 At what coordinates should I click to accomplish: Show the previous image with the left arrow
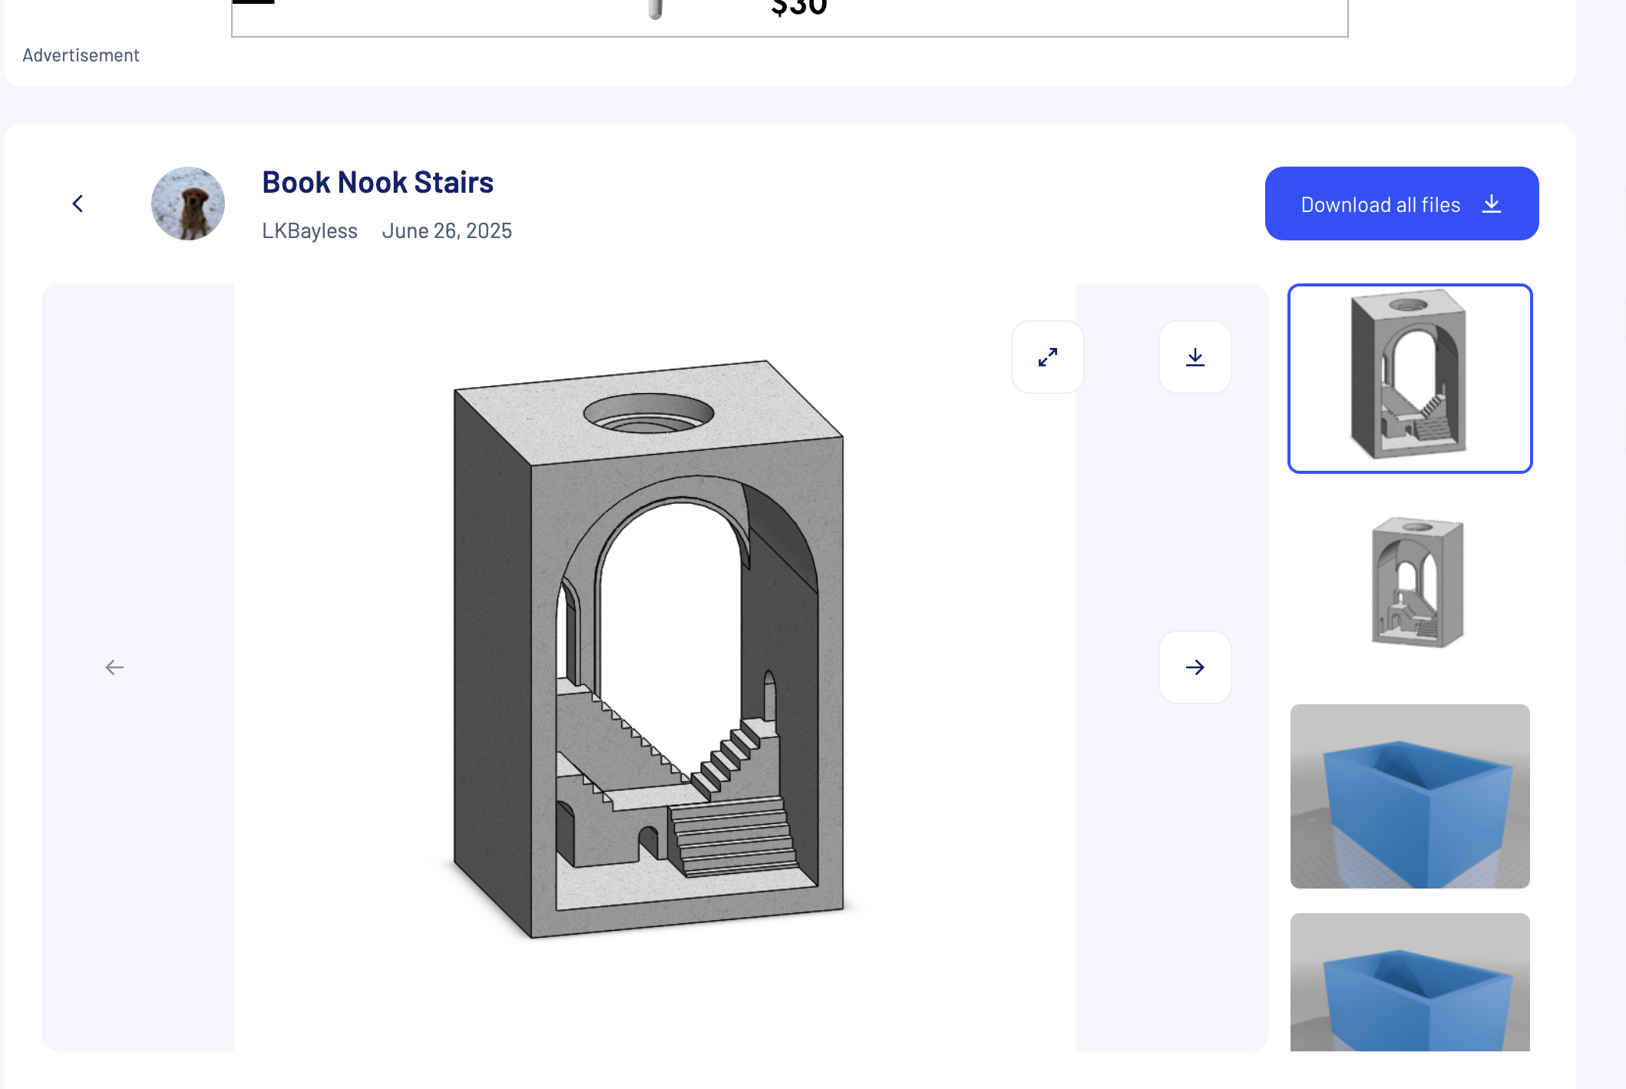[x=114, y=667]
